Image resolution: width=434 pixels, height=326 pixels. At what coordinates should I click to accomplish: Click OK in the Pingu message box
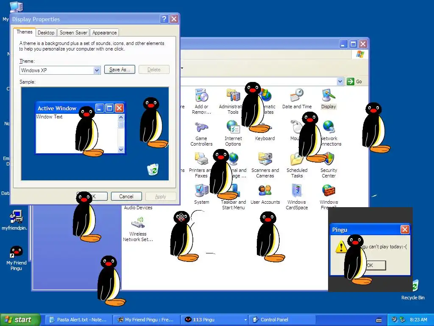click(x=376, y=265)
